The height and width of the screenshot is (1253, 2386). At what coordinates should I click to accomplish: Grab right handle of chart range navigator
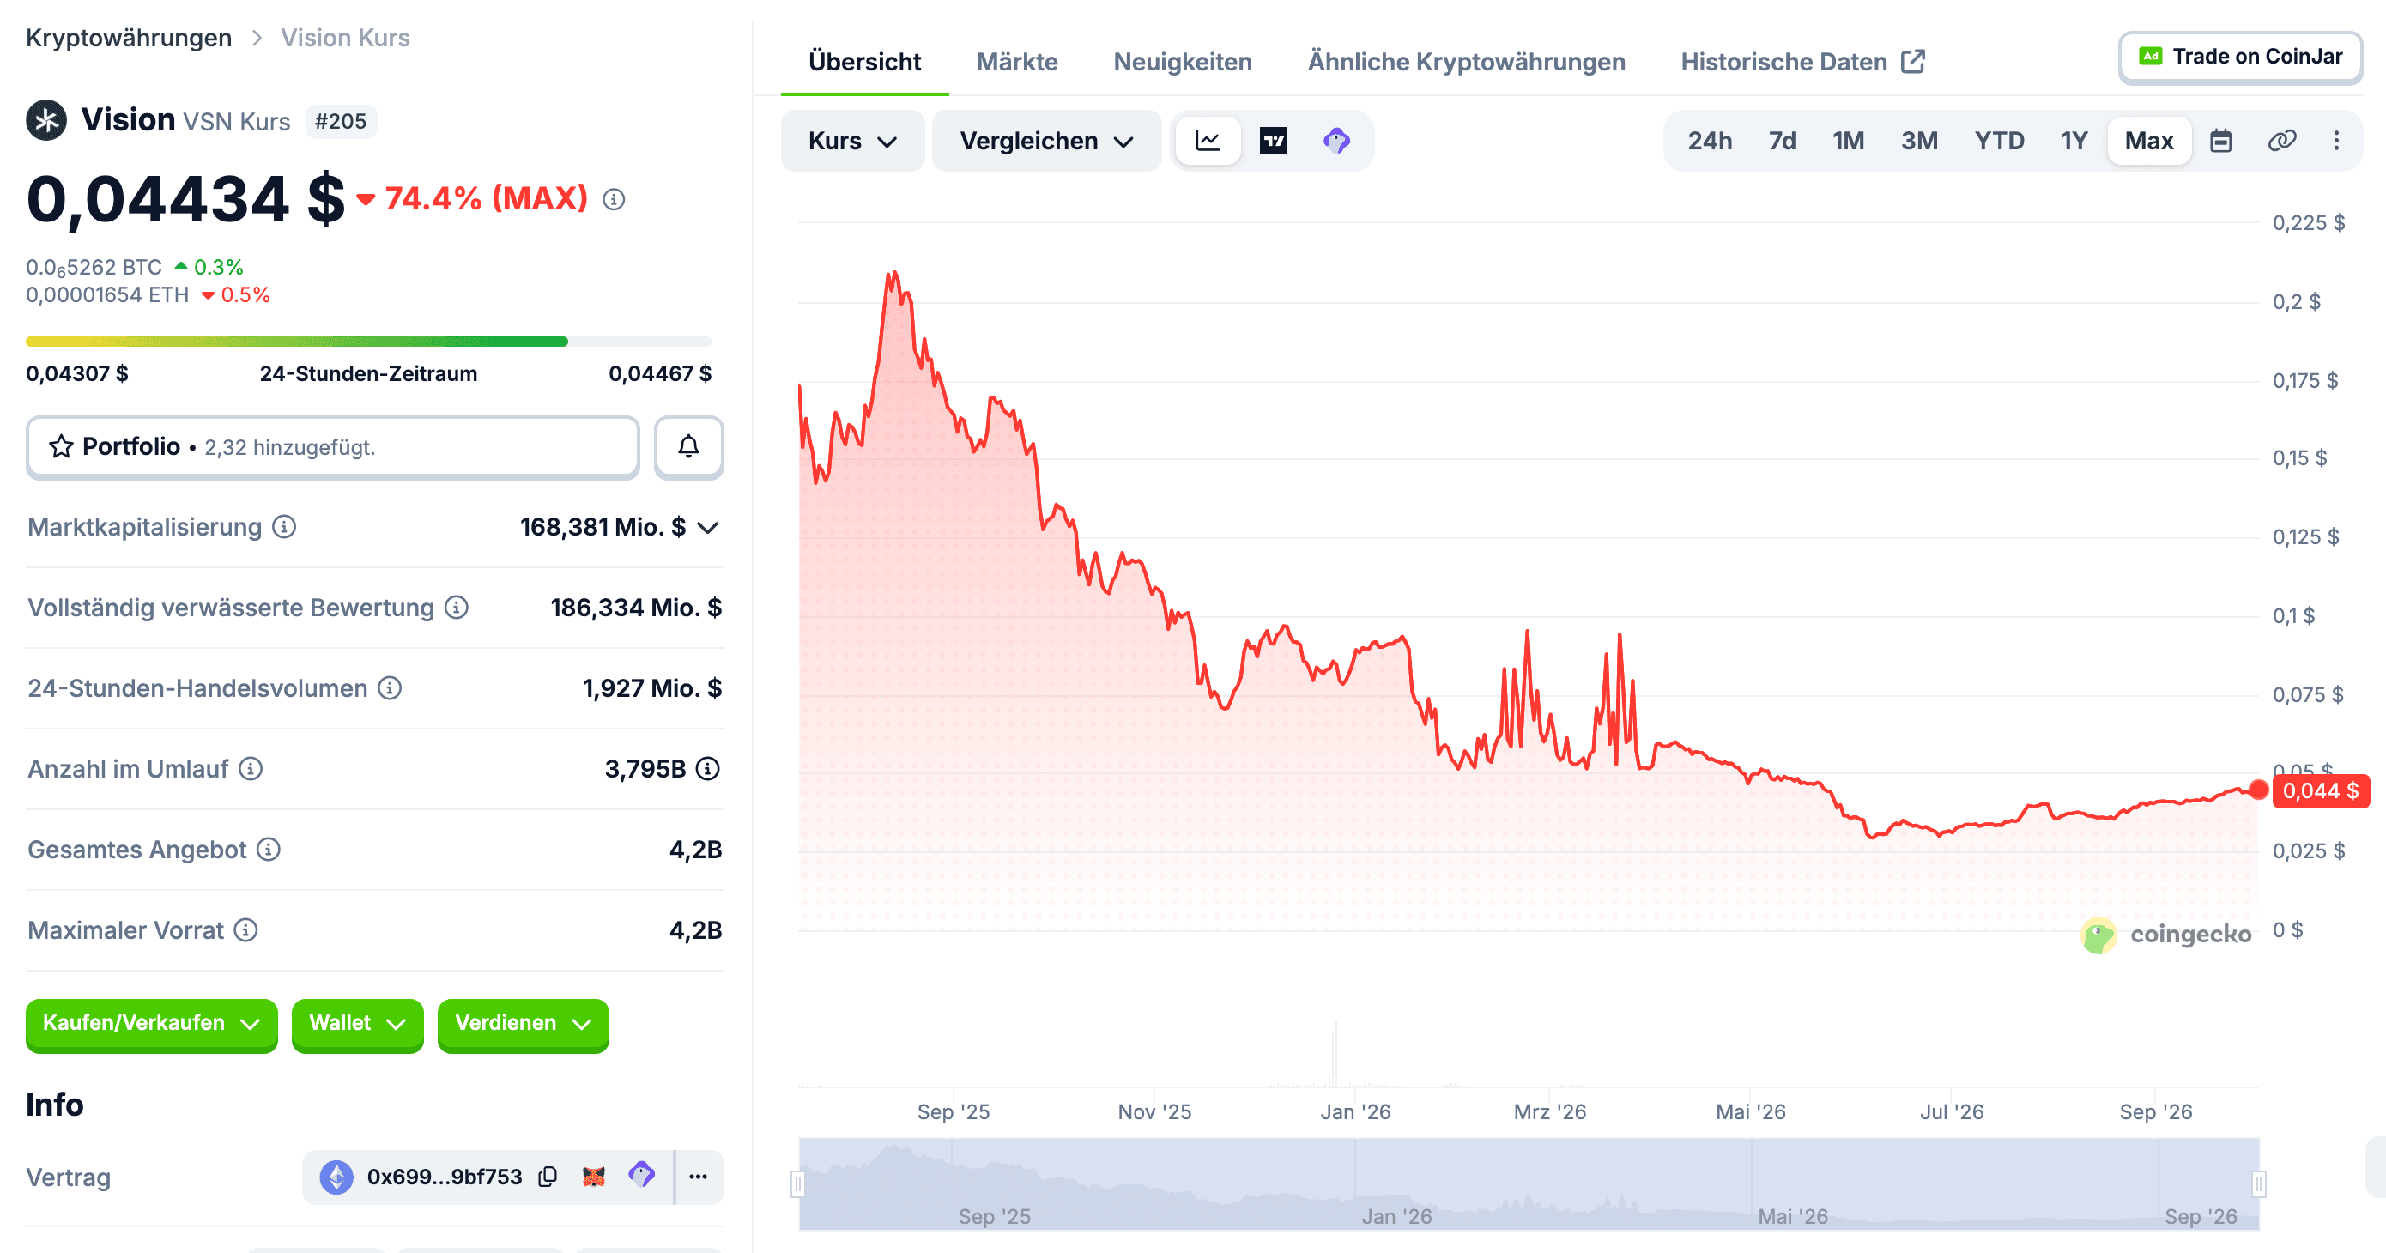(2259, 1183)
